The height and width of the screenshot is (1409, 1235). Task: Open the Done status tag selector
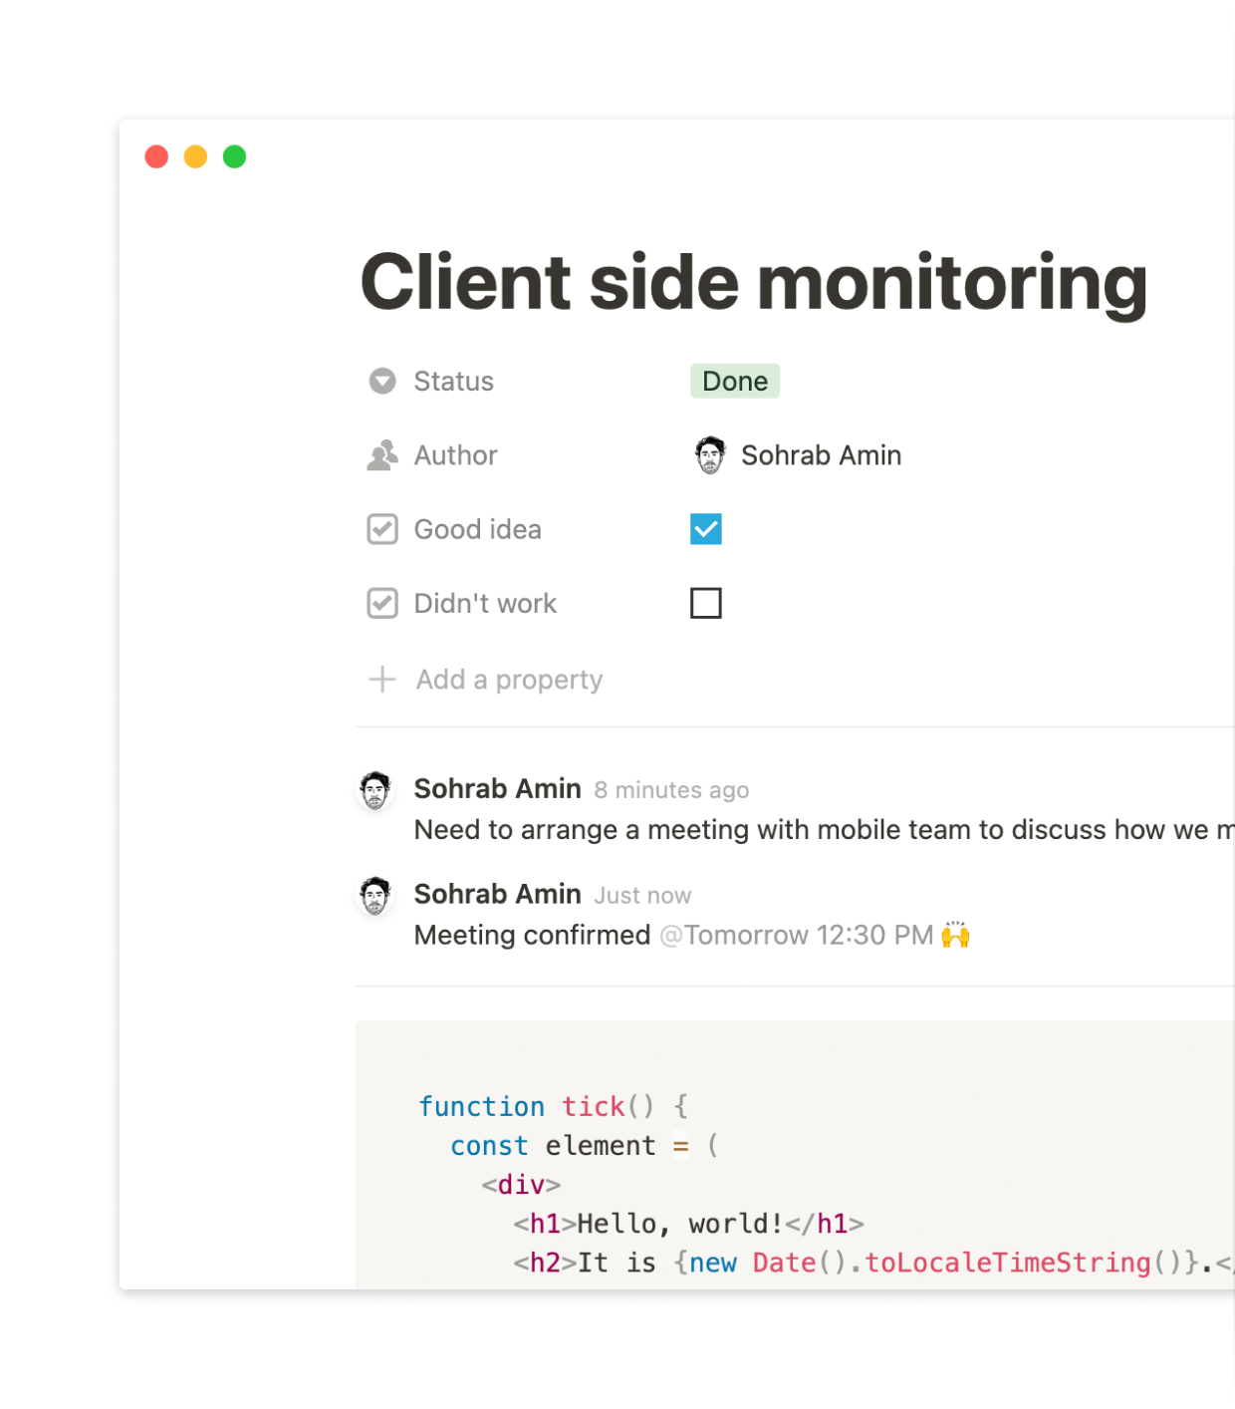[x=735, y=382]
